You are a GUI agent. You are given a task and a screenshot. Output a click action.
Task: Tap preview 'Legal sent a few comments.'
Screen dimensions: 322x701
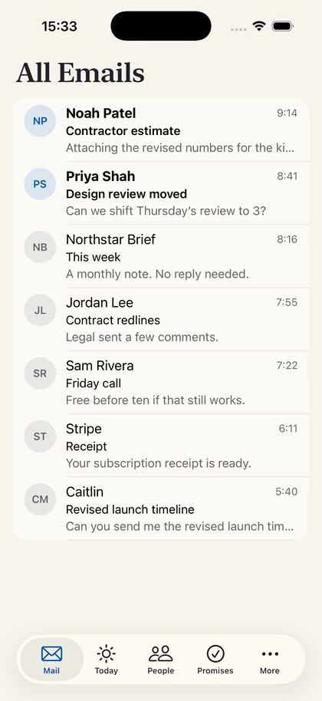142,337
